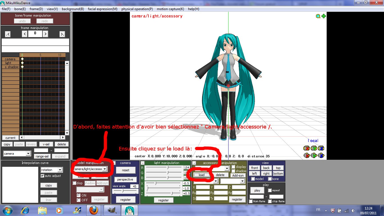
Task: Check the model option in view panel
Action: click(x=253, y=179)
